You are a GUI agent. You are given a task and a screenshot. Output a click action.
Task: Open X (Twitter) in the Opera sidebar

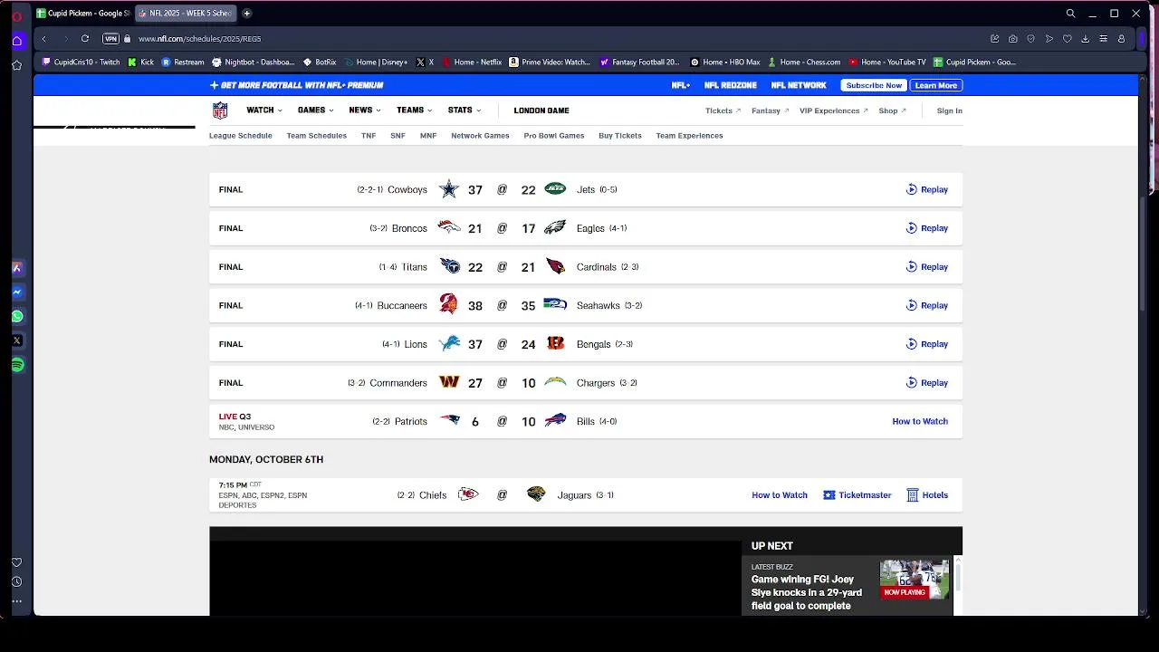(x=17, y=340)
